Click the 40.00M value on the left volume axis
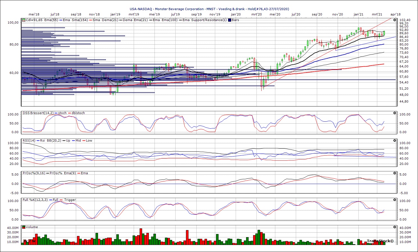This screenshot has width=418, height=252. (x=13, y=228)
